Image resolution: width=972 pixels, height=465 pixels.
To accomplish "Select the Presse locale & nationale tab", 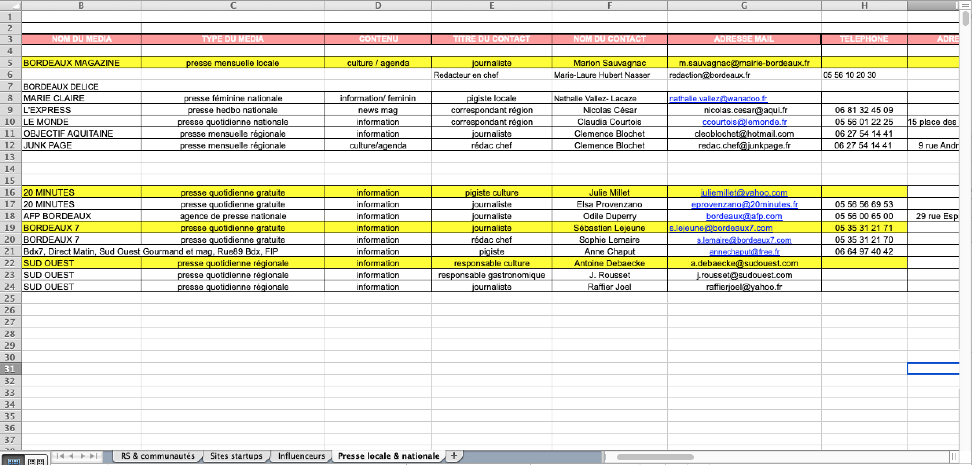I will point(389,456).
